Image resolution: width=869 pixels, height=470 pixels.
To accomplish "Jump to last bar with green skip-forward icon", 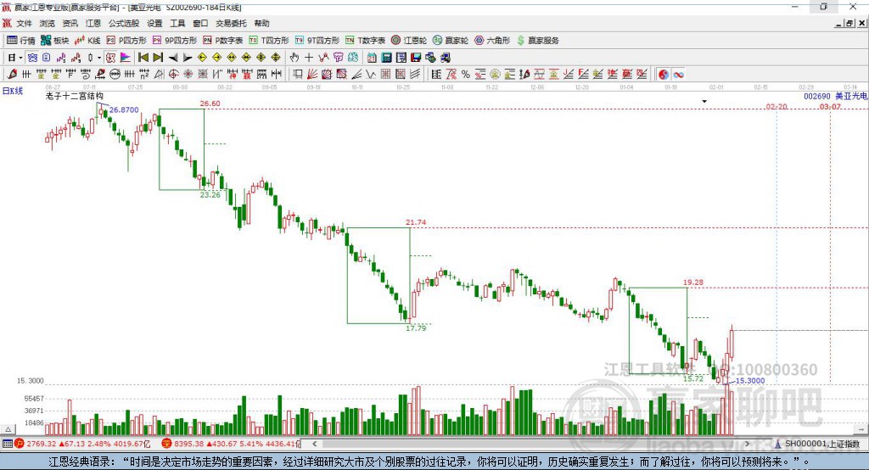I will point(158,58).
